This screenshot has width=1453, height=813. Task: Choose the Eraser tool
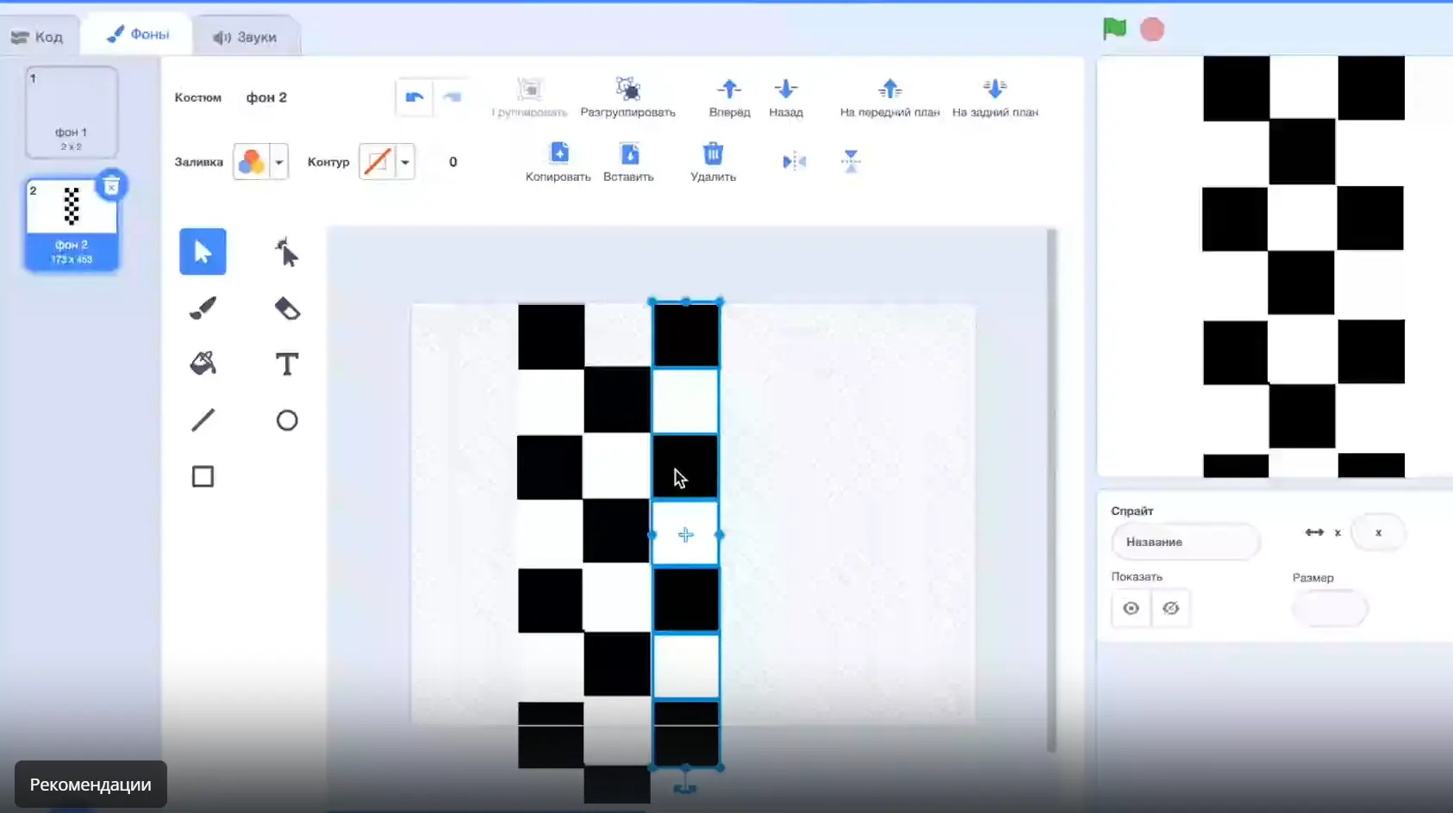287,308
